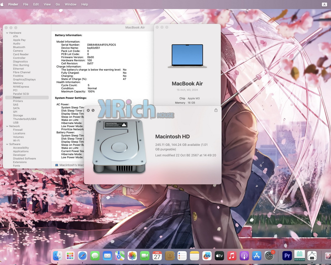Screen dimensions: 331x265
Task: Click Macintosh's Mac path bar item
Action: coord(69,165)
